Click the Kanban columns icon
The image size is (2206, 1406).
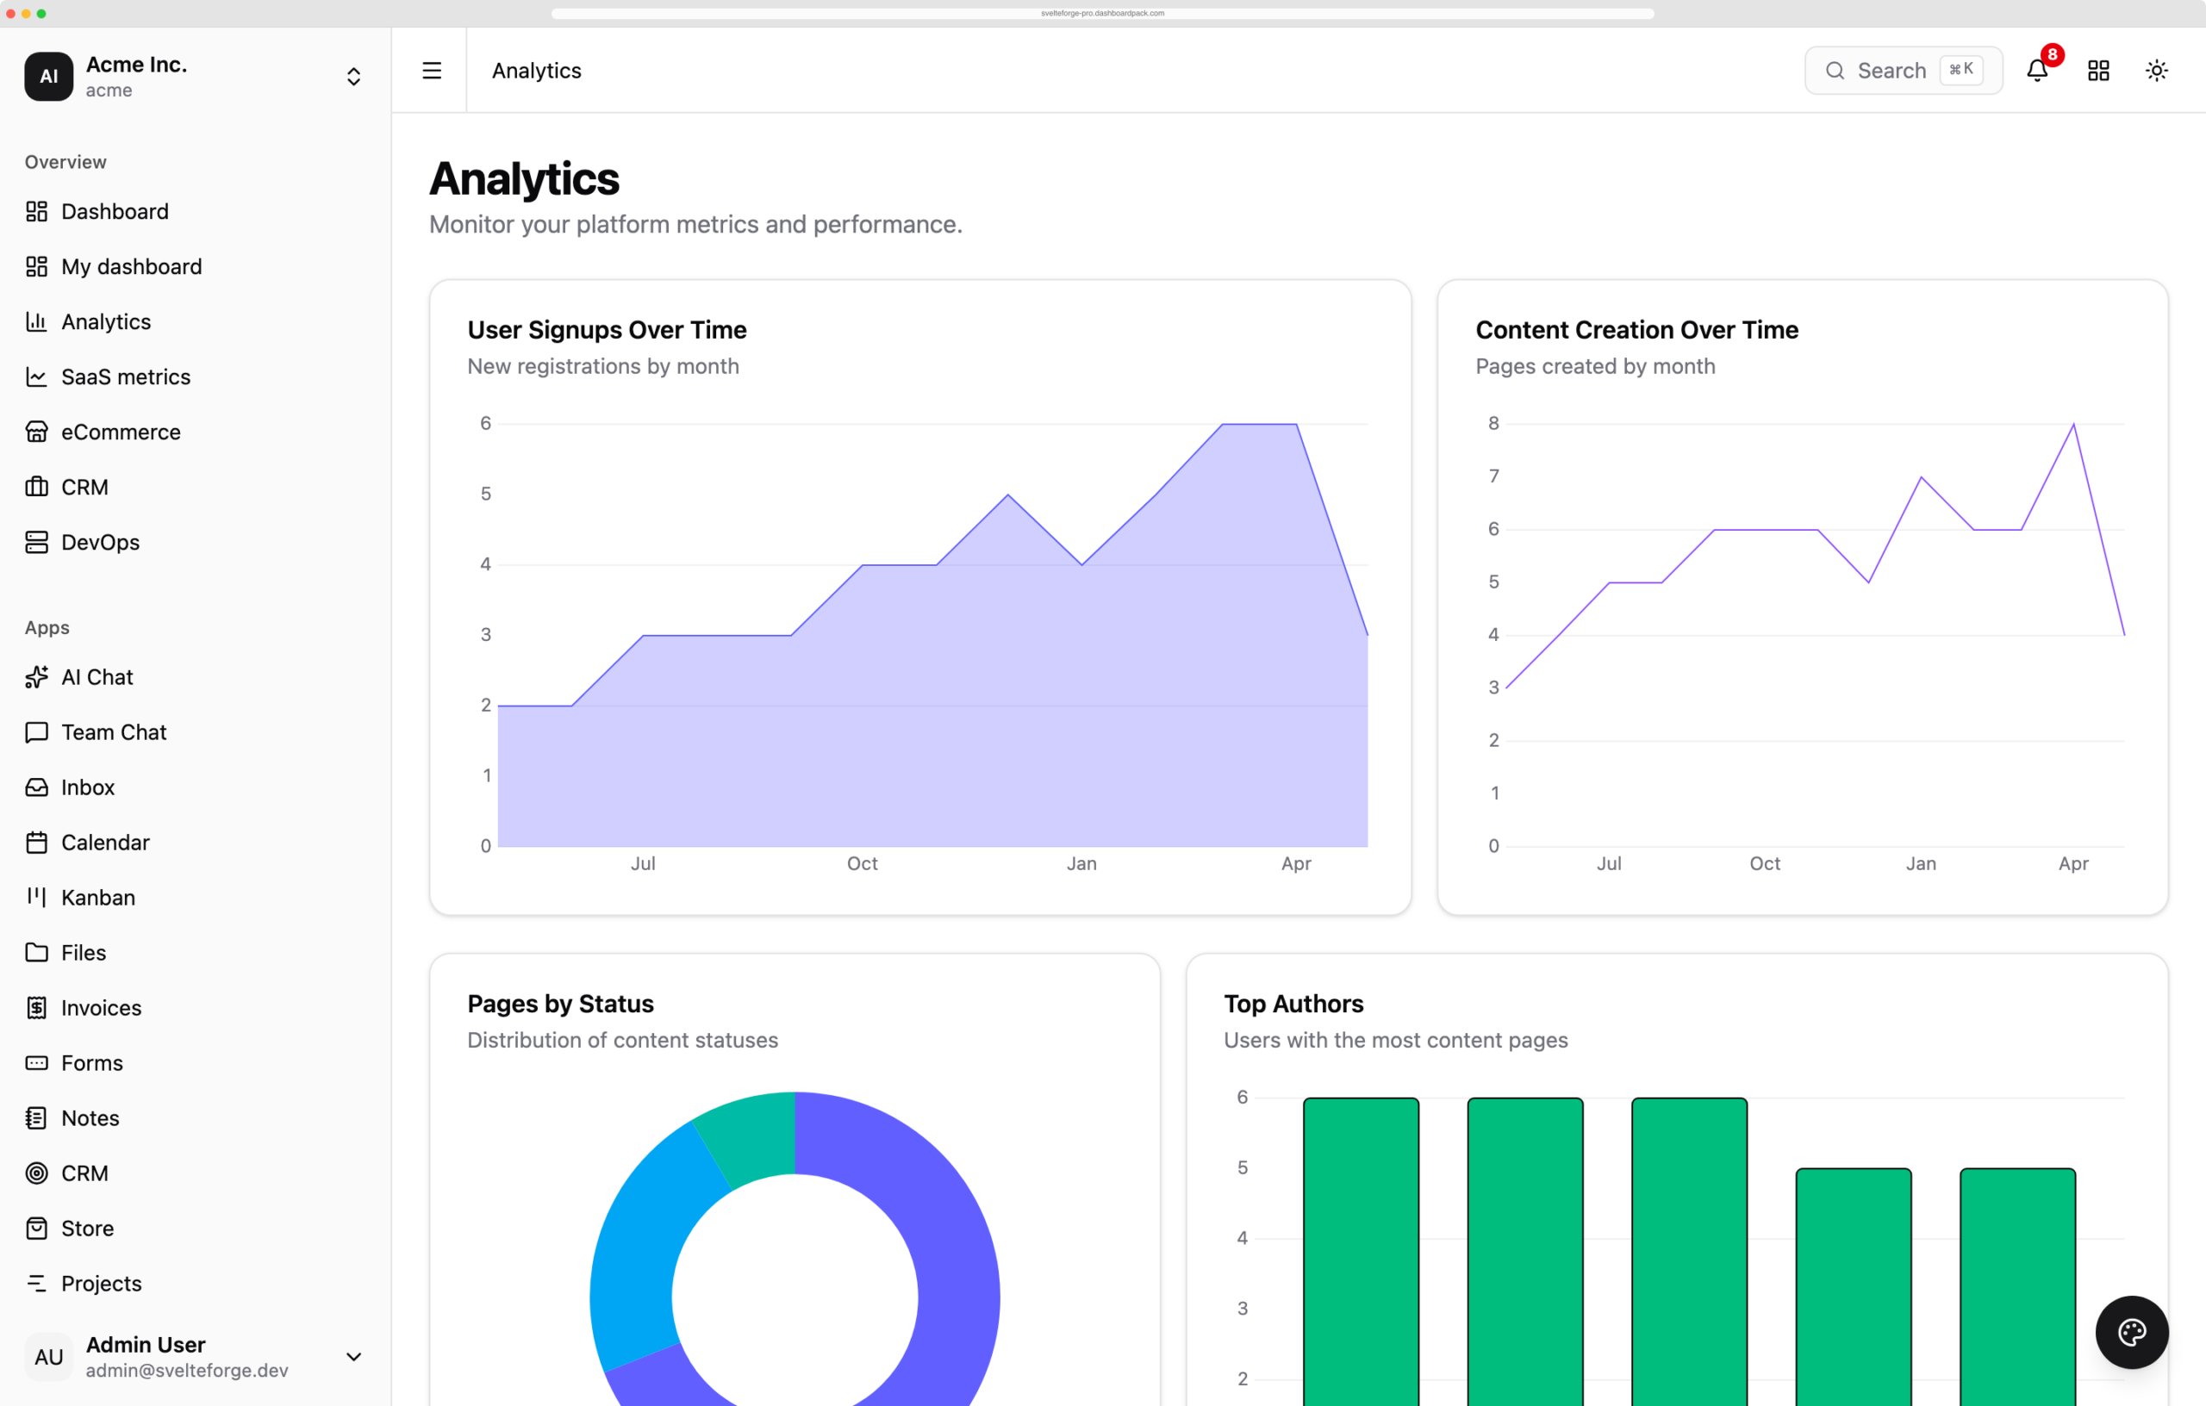click(37, 898)
